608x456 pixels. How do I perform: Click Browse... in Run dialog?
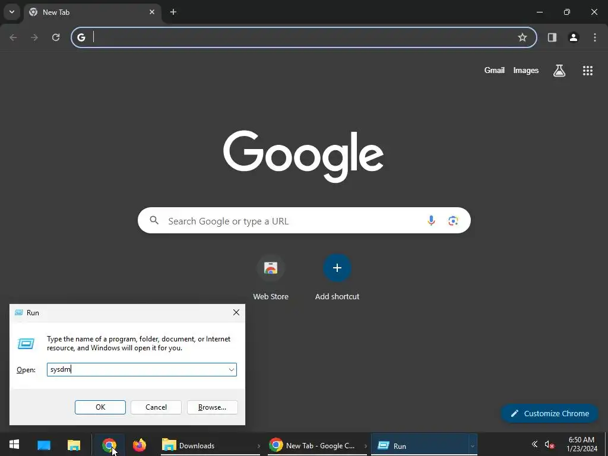click(212, 407)
